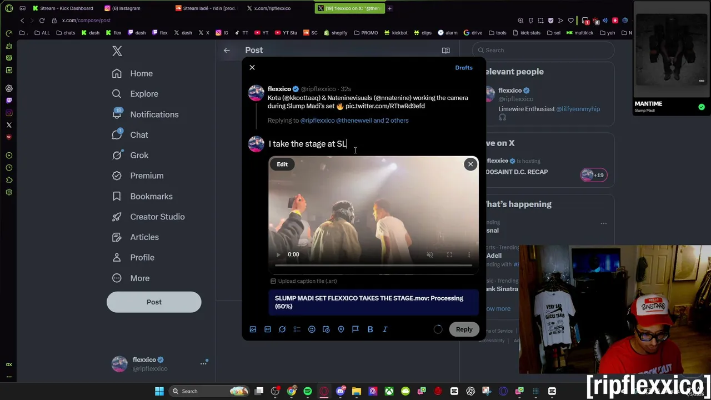Open kickbot bookmark
The image size is (711, 400).
click(395, 33)
